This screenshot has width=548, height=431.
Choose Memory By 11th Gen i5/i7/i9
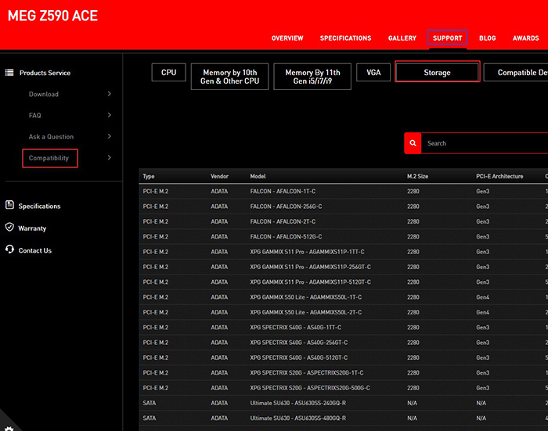click(x=312, y=77)
